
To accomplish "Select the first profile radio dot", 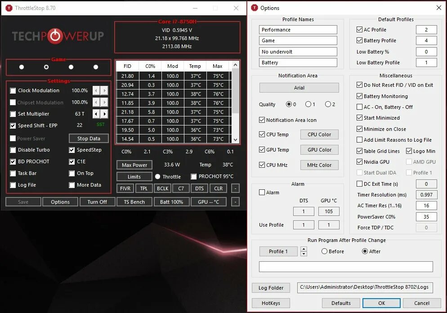I will click(x=22, y=67).
